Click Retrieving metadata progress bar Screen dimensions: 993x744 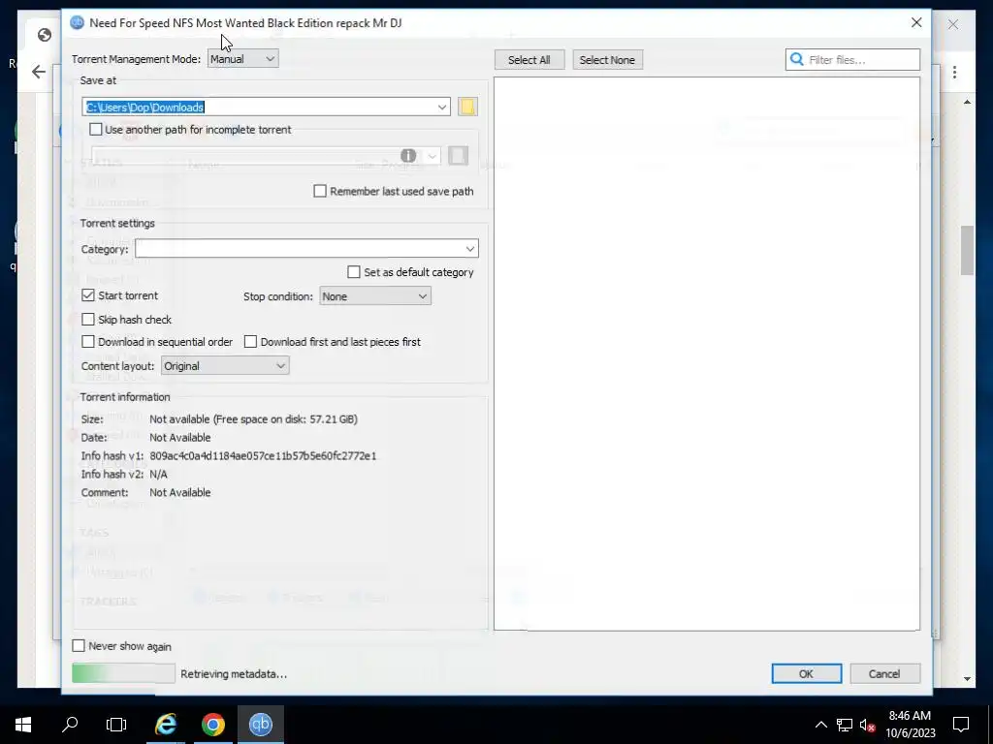click(123, 674)
